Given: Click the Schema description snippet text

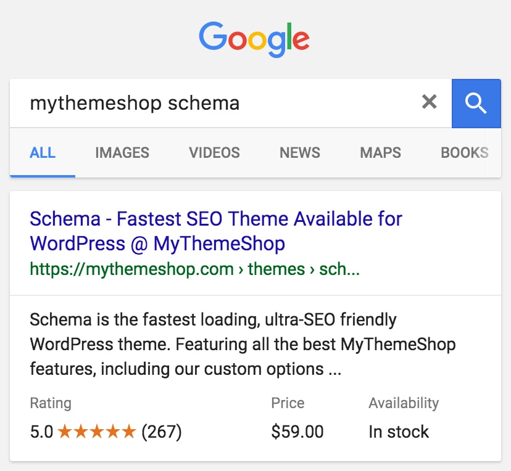Looking at the screenshot, I should (x=243, y=345).
